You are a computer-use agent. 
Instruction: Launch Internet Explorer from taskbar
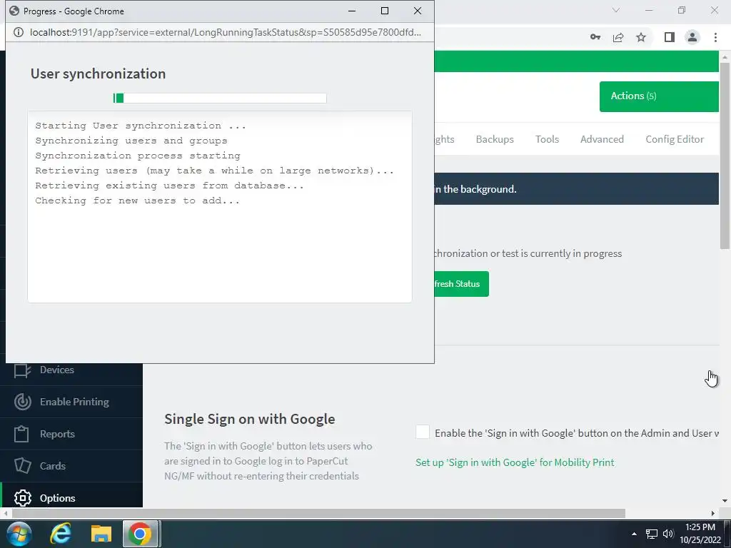61,534
